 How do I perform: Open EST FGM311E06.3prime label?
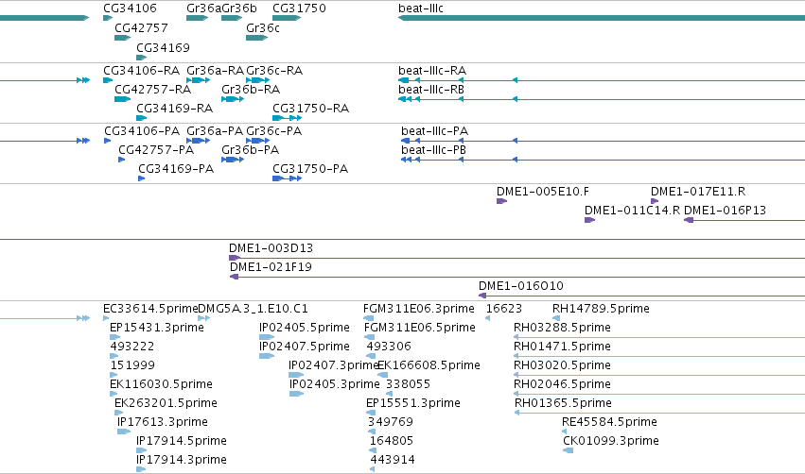[419, 309]
